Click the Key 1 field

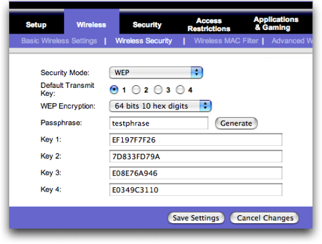pos(196,140)
